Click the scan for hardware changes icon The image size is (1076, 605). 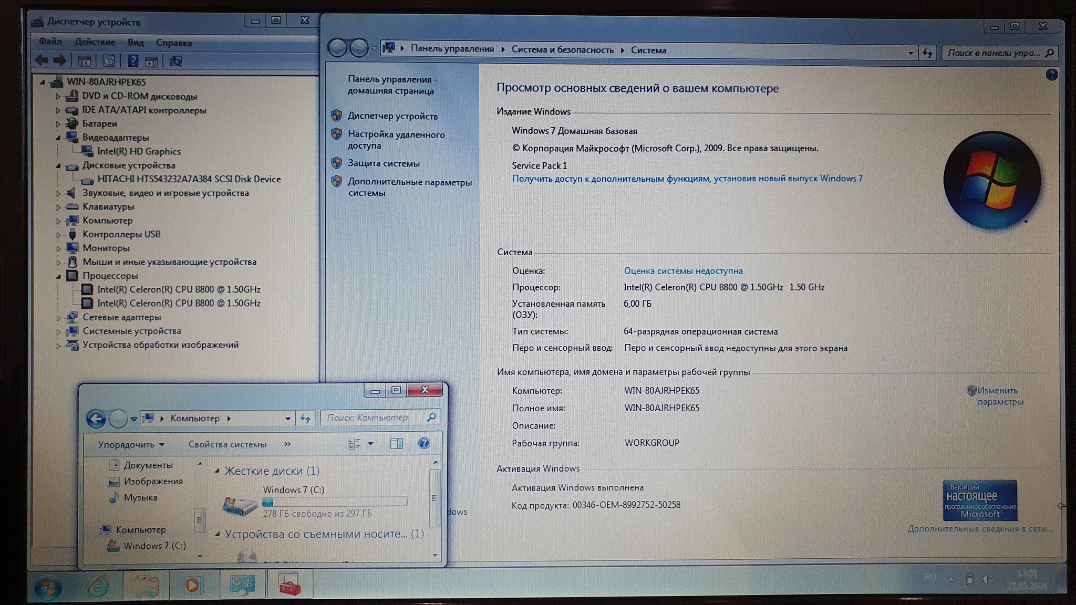[175, 61]
